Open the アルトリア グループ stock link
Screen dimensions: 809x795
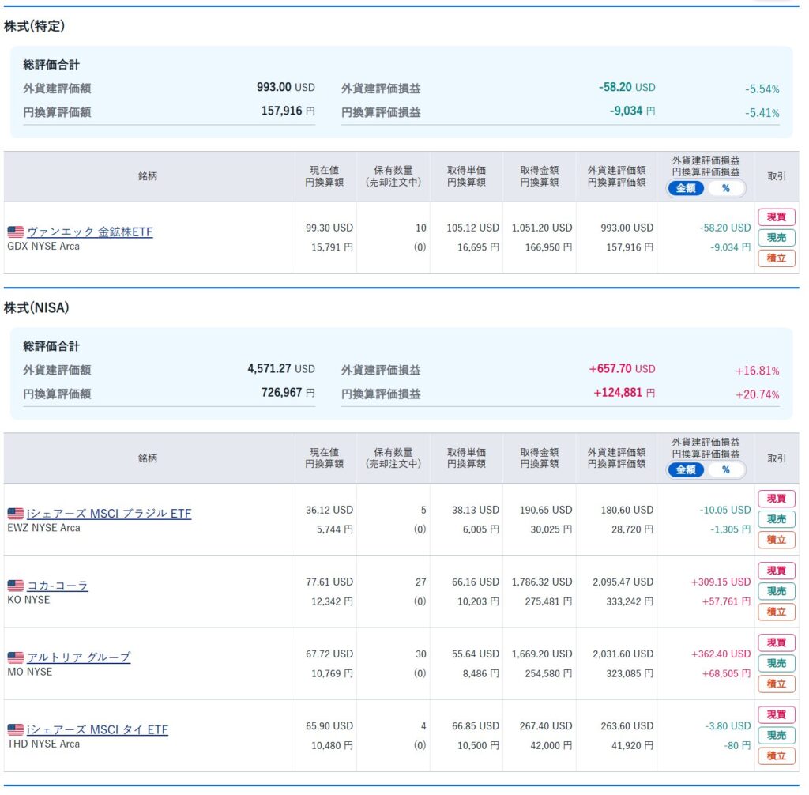pos(79,657)
